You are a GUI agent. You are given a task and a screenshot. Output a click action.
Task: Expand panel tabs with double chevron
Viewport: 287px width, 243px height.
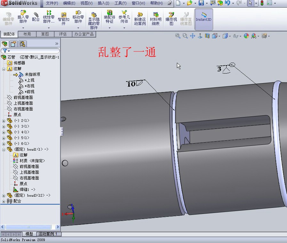[x=57, y=44]
